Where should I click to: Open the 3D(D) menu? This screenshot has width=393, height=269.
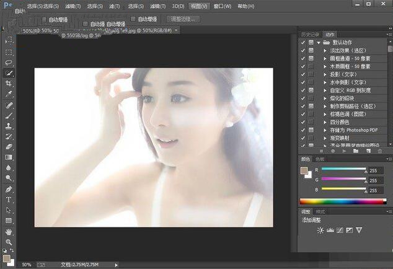[x=178, y=6]
